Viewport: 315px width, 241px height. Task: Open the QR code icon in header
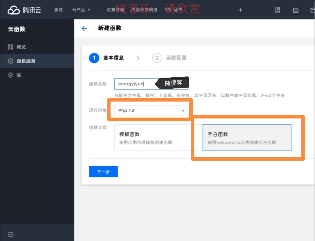point(277,10)
